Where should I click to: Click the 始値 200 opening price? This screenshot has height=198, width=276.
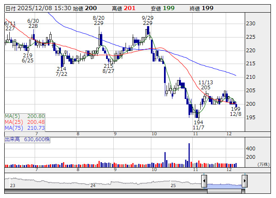tap(85, 8)
